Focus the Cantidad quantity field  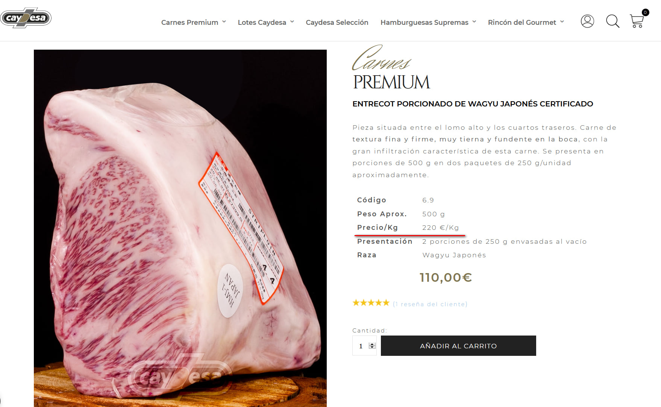pos(364,346)
